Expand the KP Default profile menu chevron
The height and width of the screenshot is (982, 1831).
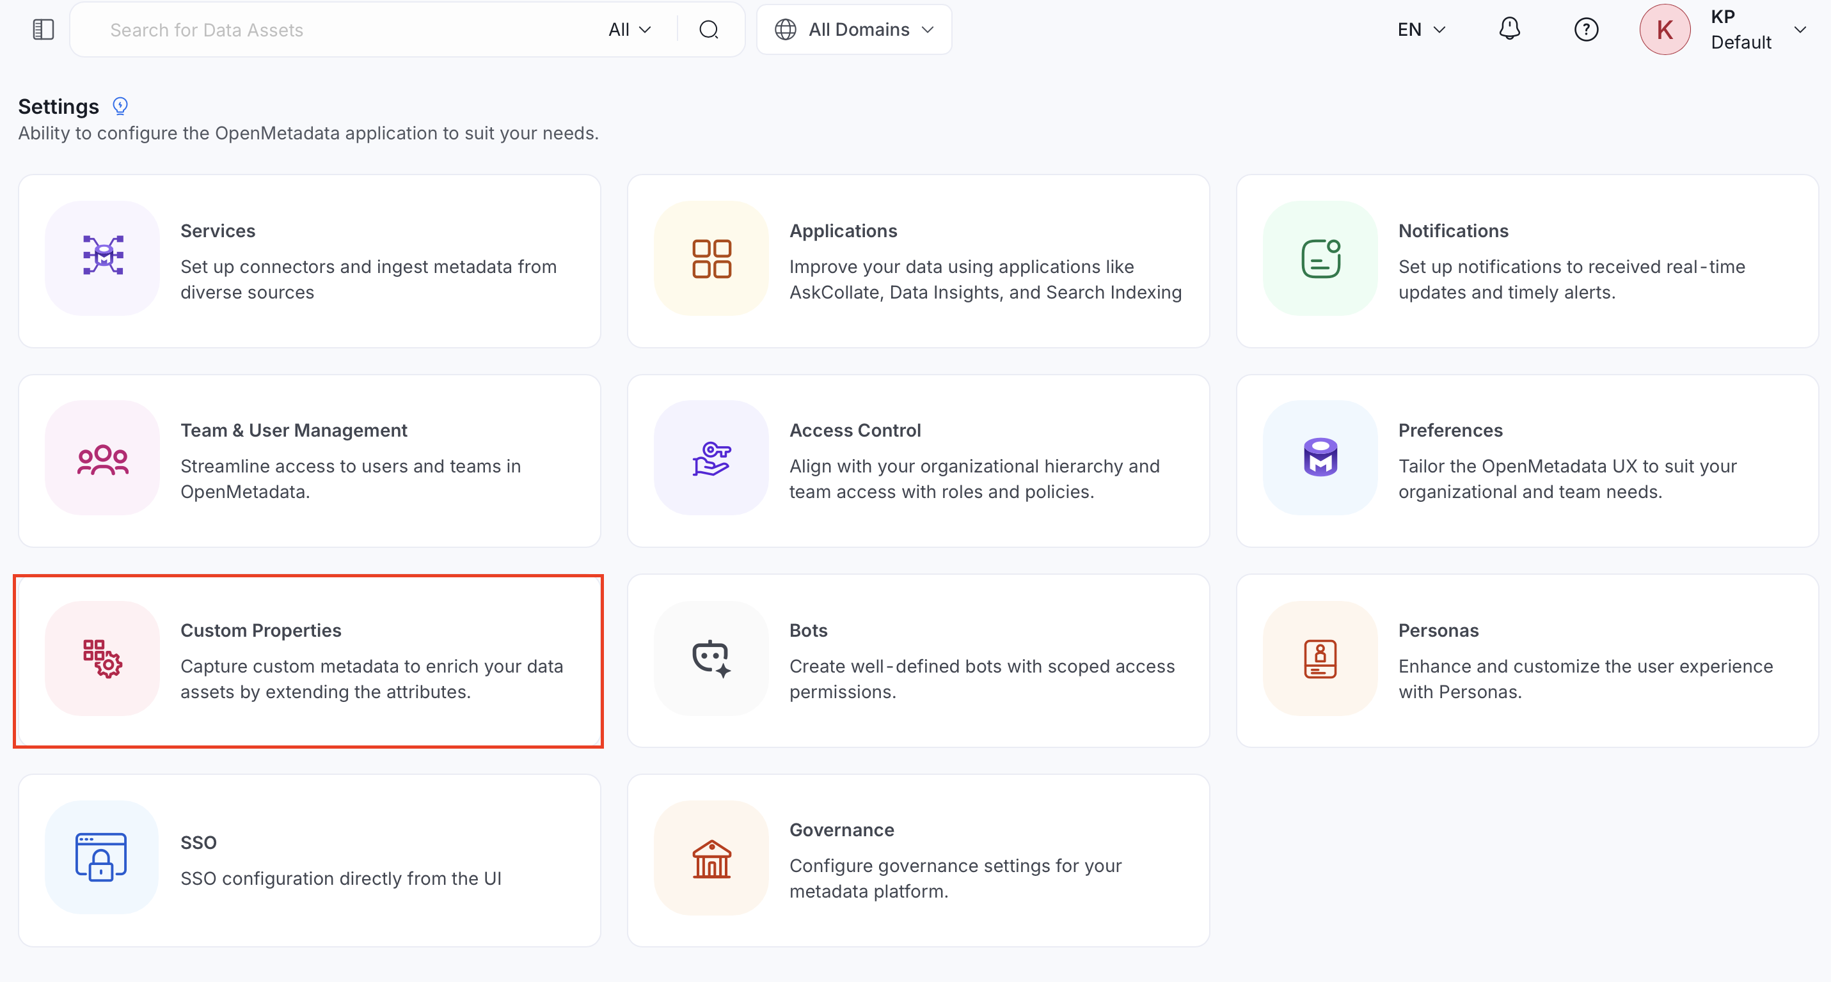[x=1800, y=29]
